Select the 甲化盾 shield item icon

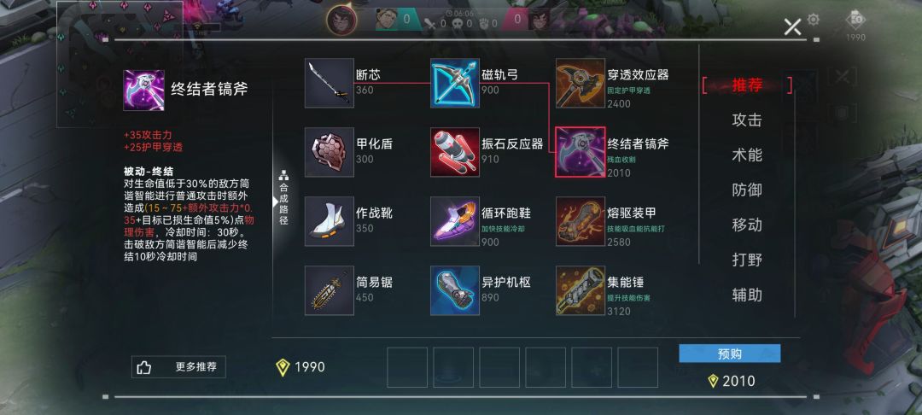(330, 152)
